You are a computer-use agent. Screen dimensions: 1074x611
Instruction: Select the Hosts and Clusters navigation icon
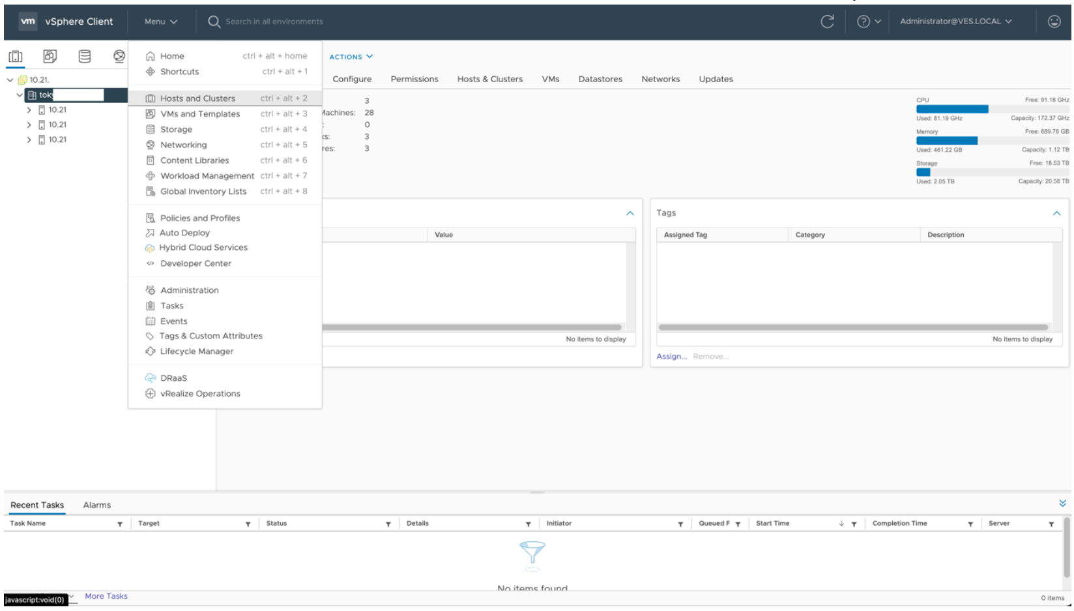(15, 55)
